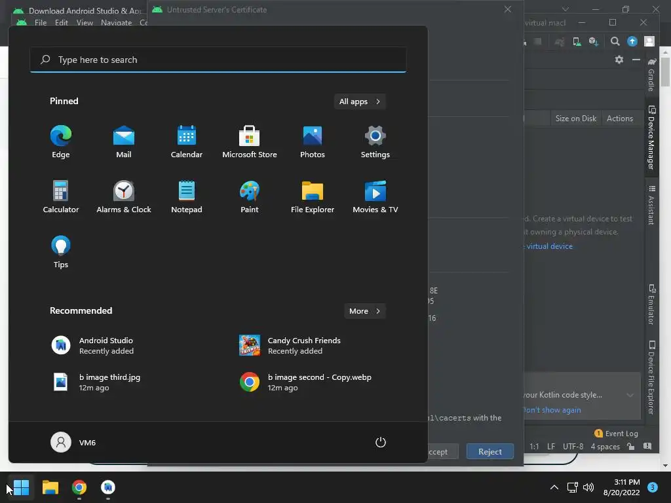Image resolution: width=671 pixels, height=503 pixels.
Task: Open Android Studio's Search Everywhere magnifier
Action: pyautogui.click(x=615, y=41)
